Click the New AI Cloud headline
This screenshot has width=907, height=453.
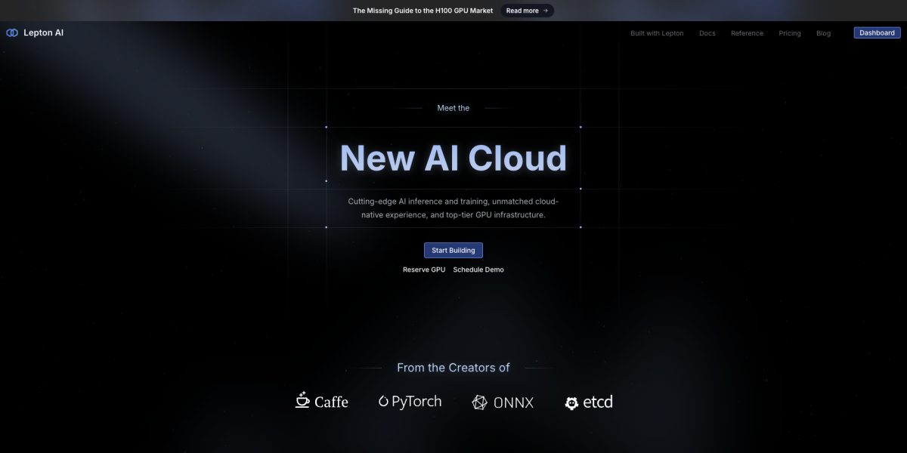[453, 158]
